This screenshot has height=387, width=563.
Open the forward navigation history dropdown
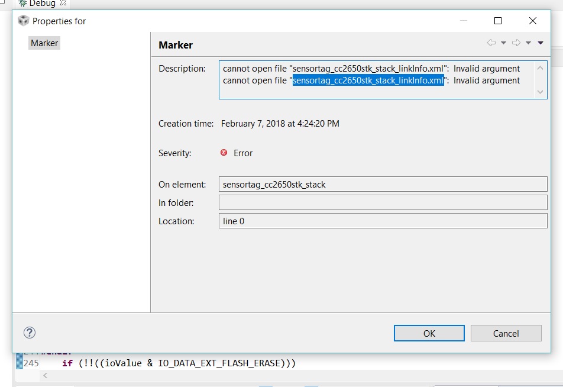(529, 43)
